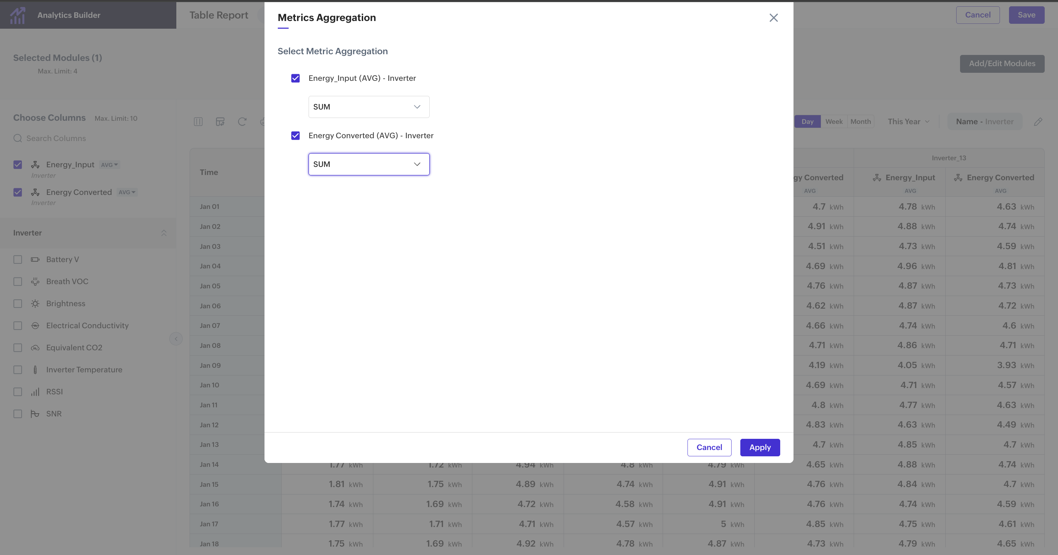This screenshot has height=555, width=1058.
Task: Switch to the Week tab
Action: (x=833, y=121)
